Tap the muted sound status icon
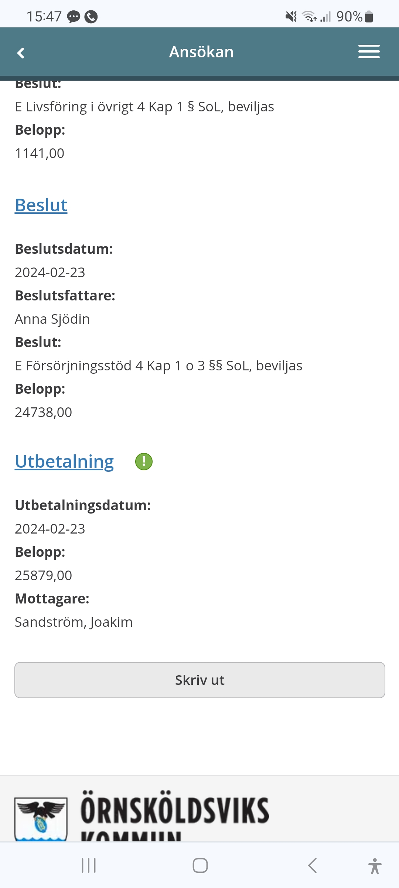399x888 pixels. [x=291, y=17]
